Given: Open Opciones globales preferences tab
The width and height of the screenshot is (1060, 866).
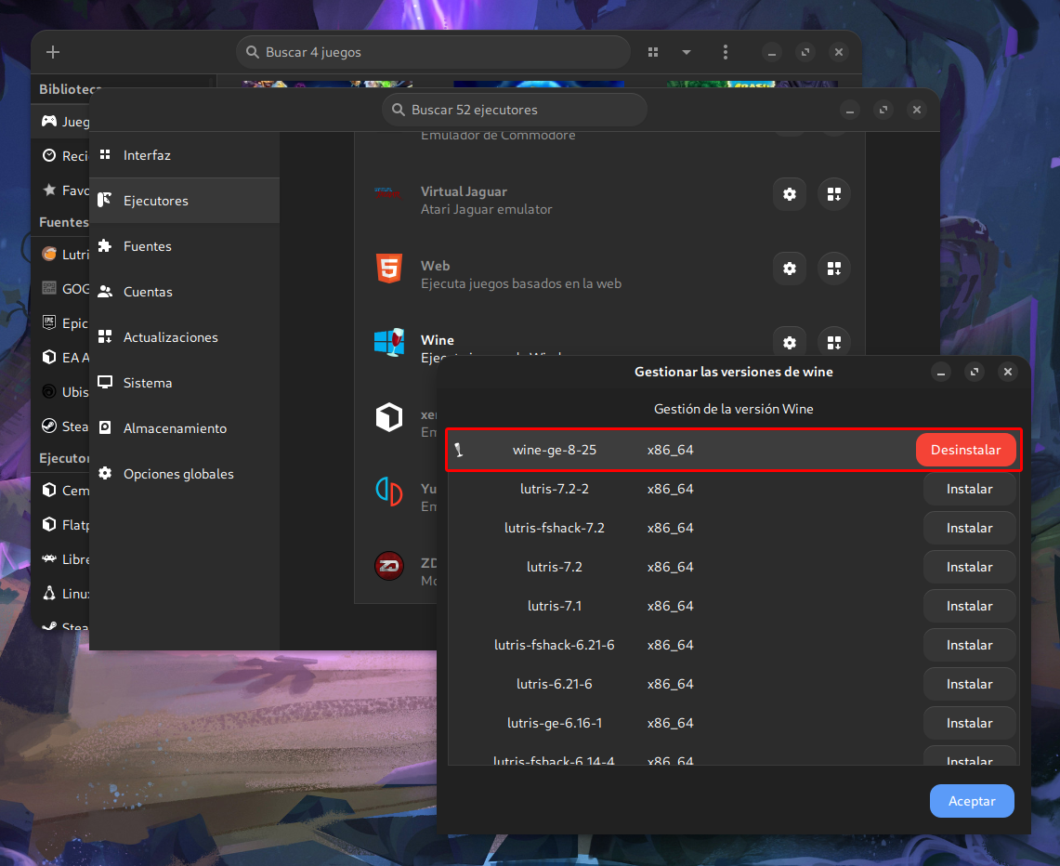Looking at the screenshot, I should click(x=185, y=474).
